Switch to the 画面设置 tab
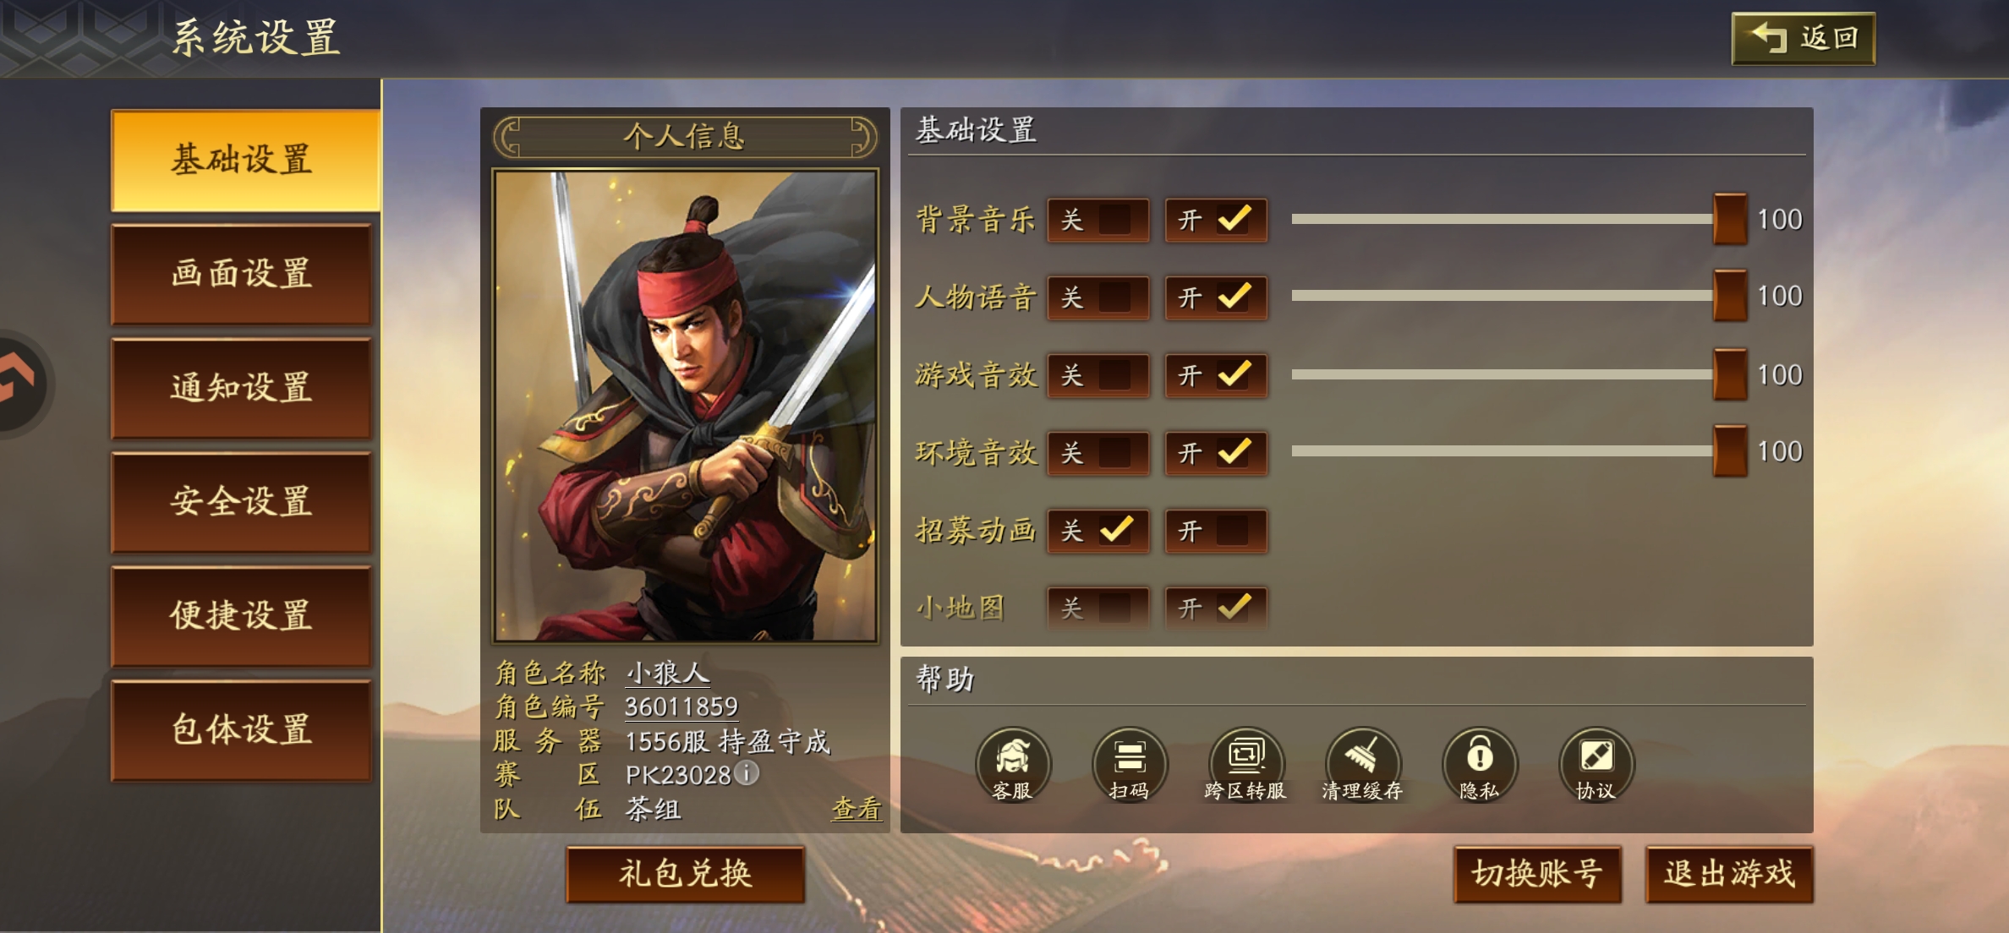This screenshot has width=2009, height=933. pyautogui.click(x=242, y=274)
